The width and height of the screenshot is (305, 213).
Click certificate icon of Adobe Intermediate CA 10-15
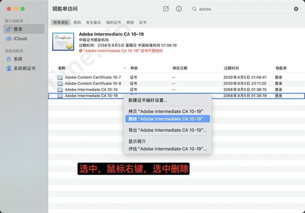point(60,89)
